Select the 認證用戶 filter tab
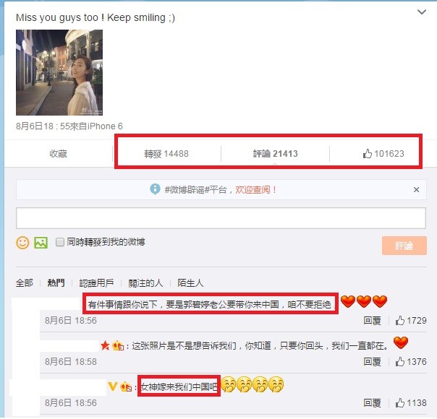 (x=96, y=283)
